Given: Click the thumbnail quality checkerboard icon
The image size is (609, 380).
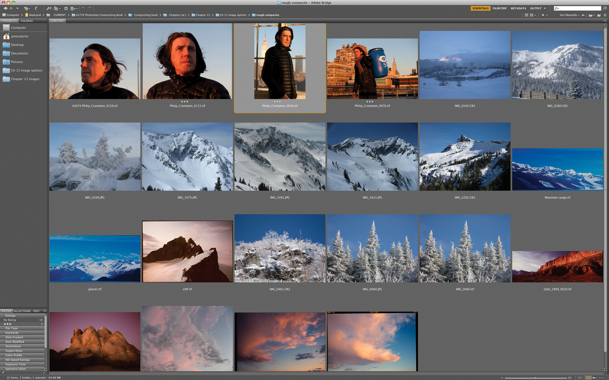Looking at the screenshot, I should 526,15.
